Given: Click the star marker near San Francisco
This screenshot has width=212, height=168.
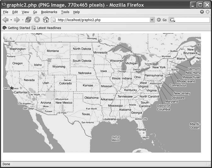Looking at the screenshot, I should tap(12, 88).
